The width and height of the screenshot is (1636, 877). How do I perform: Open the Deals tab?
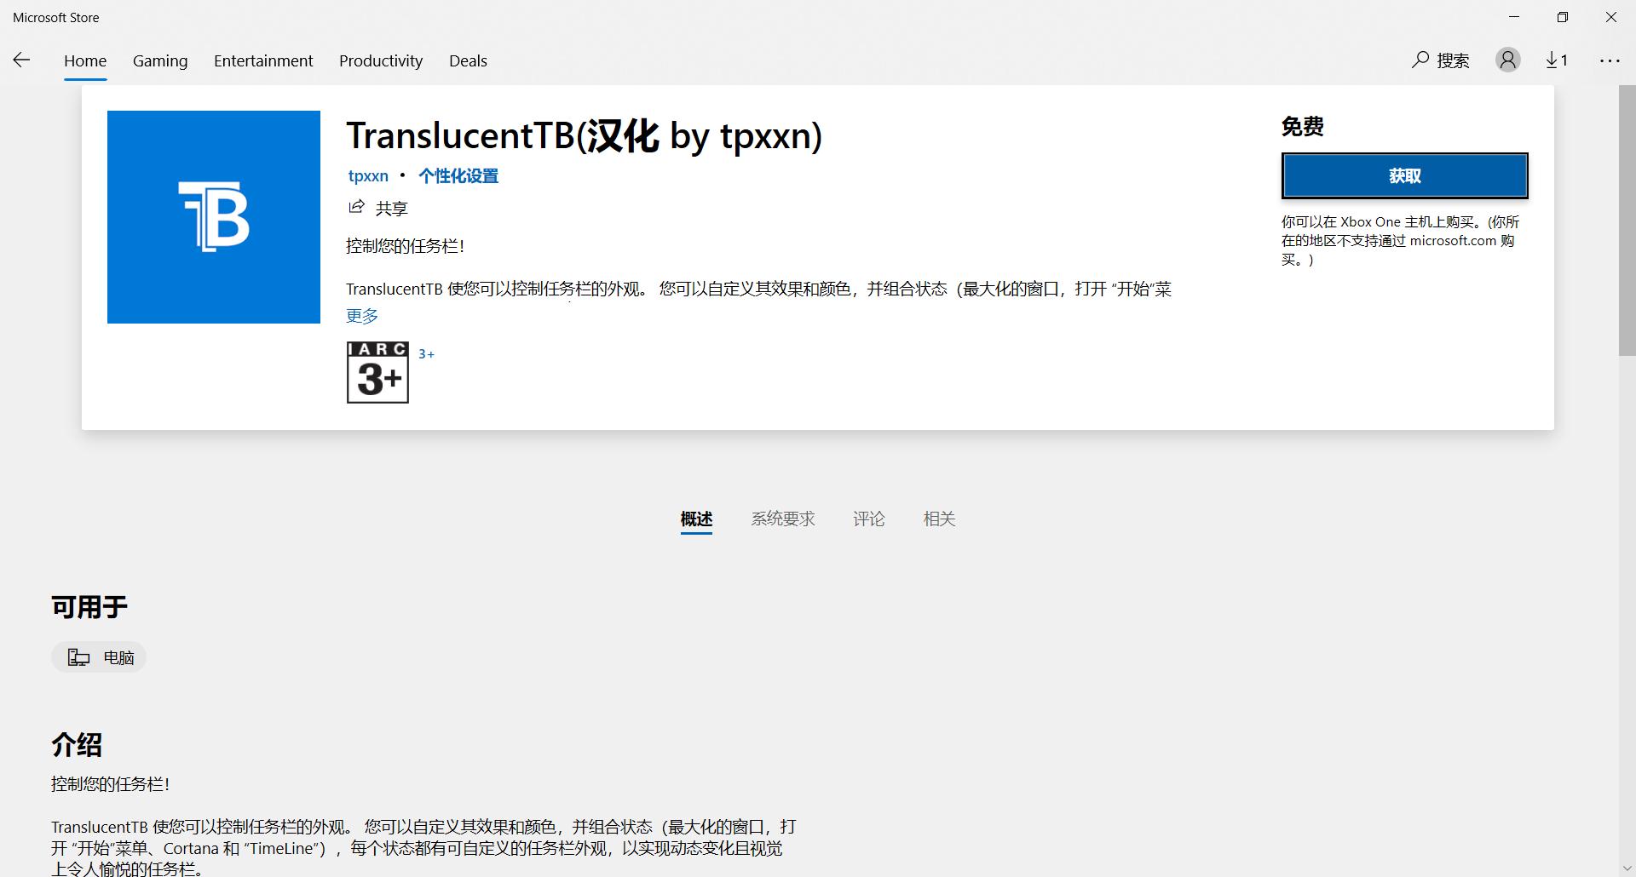pyautogui.click(x=468, y=60)
